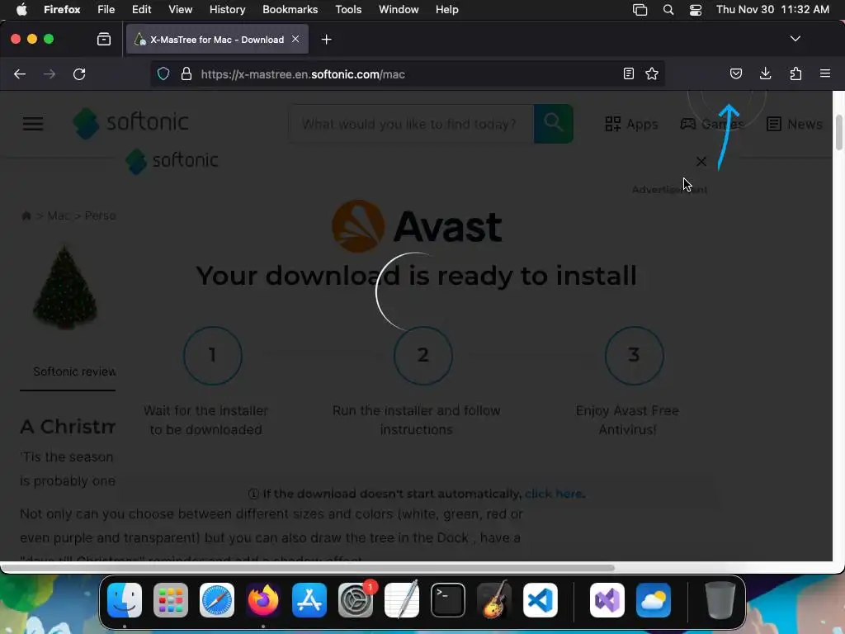This screenshot has height=634, width=845.
Task: Open Finder from the Dock
Action: click(125, 599)
